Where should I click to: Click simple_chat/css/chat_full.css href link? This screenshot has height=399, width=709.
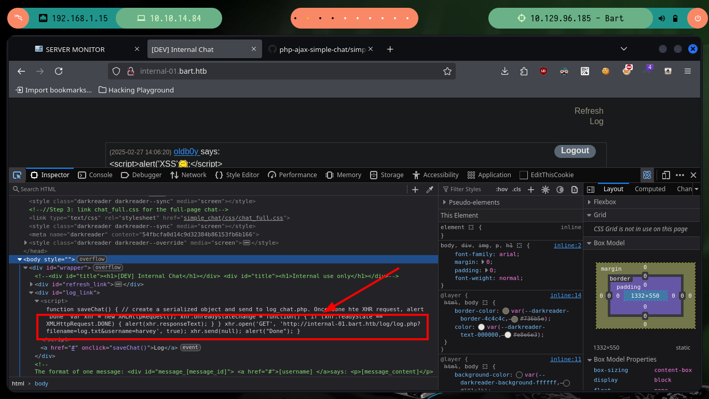pyautogui.click(x=234, y=218)
